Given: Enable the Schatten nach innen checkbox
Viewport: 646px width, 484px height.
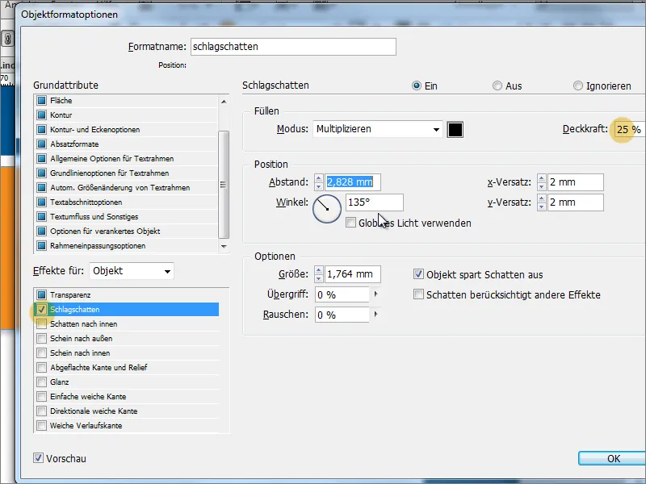Looking at the screenshot, I should pos(42,324).
